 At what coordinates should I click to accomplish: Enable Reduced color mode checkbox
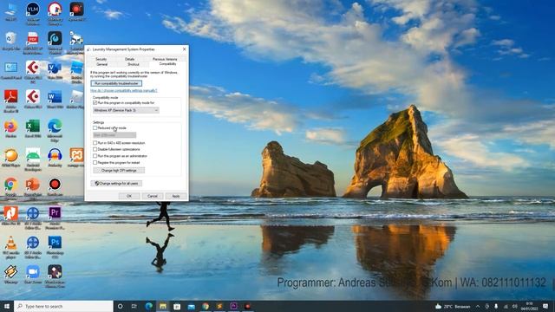pyautogui.click(x=95, y=127)
